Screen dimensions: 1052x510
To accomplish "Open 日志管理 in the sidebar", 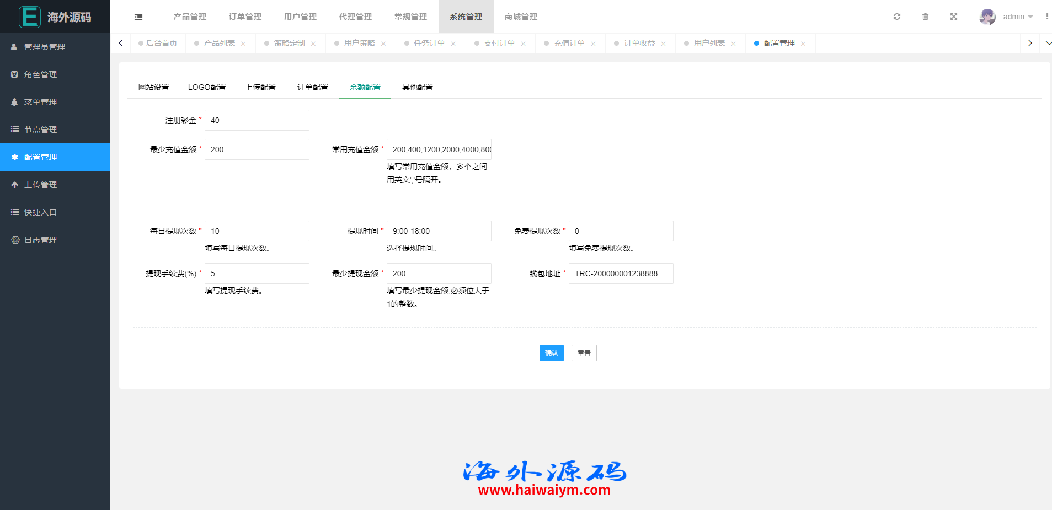I will click(40, 240).
